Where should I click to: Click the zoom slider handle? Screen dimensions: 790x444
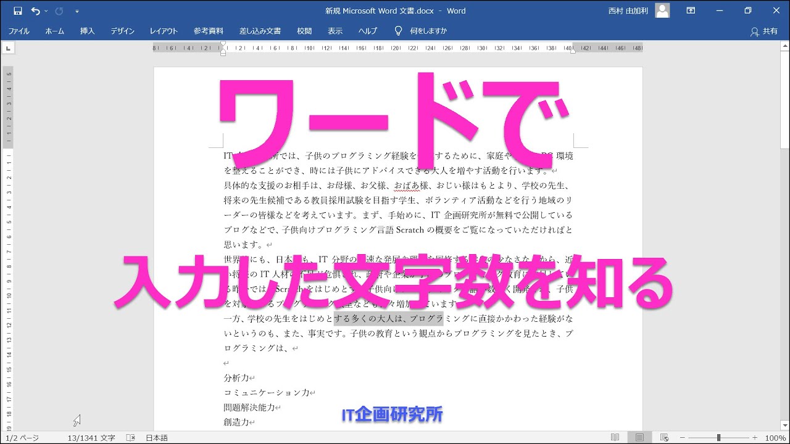[x=718, y=438]
